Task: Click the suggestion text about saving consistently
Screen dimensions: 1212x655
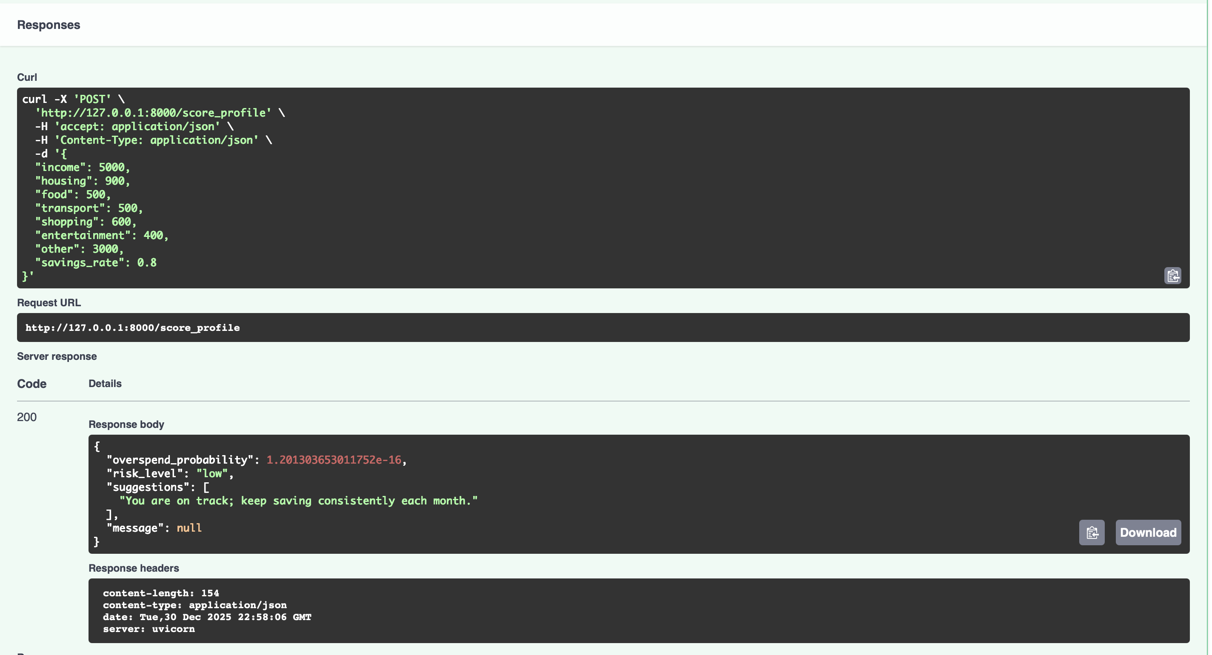Action: tap(298, 501)
